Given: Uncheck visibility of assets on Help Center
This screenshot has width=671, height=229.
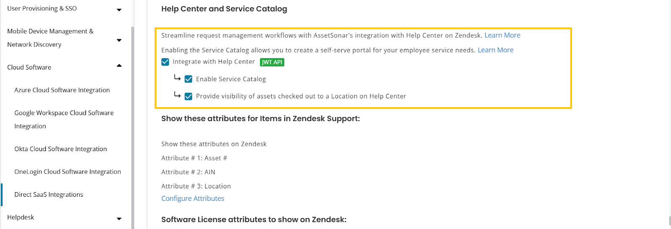Looking at the screenshot, I should coord(189,96).
